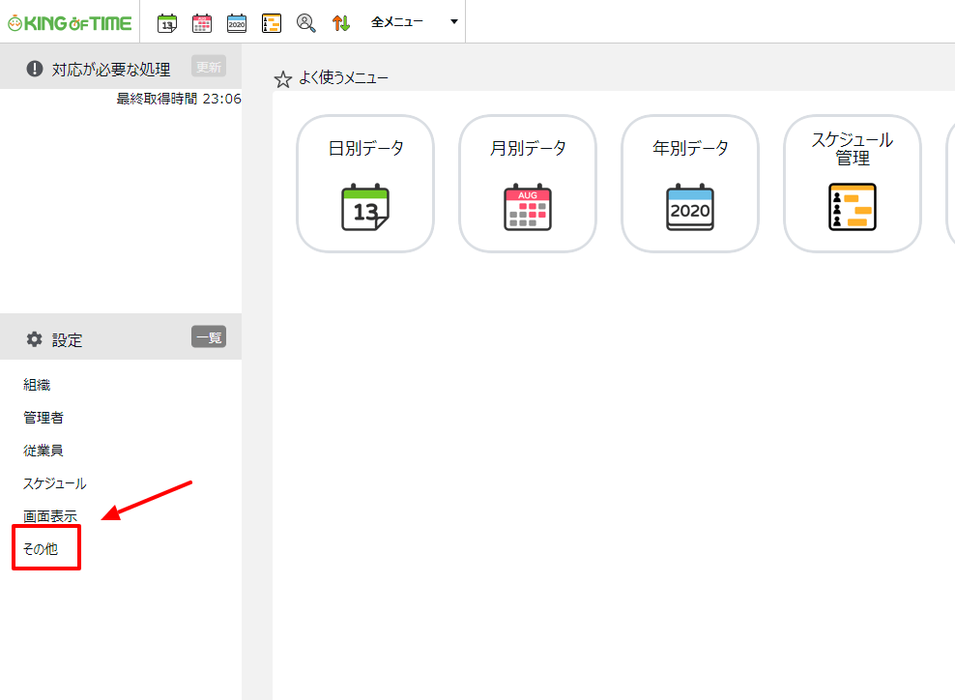The width and height of the screenshot is (955, 700).
Task: Click the 設定 section heading
Action: (x=67, y=340)
